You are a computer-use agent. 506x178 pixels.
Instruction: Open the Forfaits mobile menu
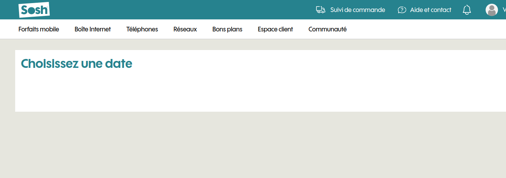coord(39,29)
